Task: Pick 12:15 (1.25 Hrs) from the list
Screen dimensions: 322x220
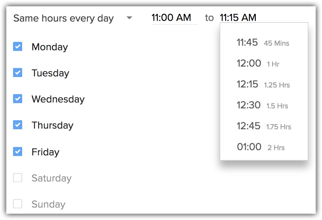Action: coord(263,84)
